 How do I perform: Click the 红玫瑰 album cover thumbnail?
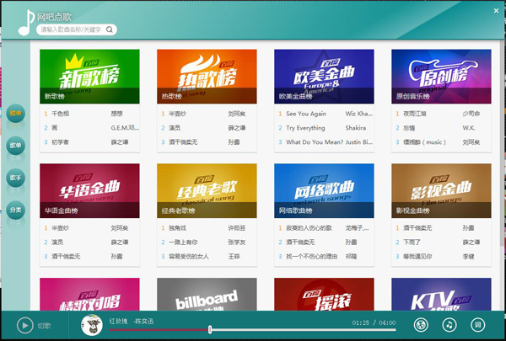[92, 325]
